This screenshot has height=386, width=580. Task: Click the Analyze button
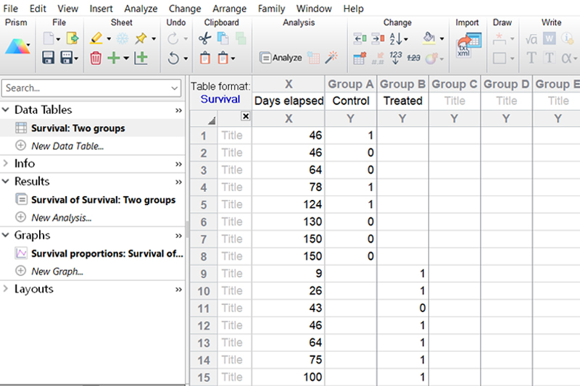pyautogui.click(x=281, y=58)
